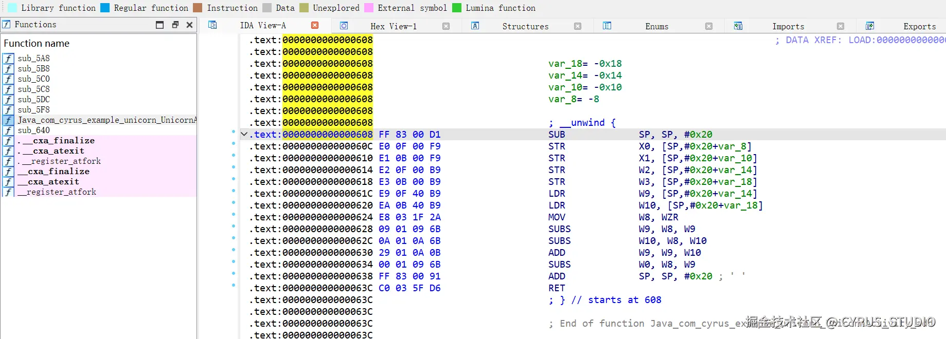Select __cxa_finalize without leading dot
This screenshot has width=946, height=339.
[x=53, y=172]
